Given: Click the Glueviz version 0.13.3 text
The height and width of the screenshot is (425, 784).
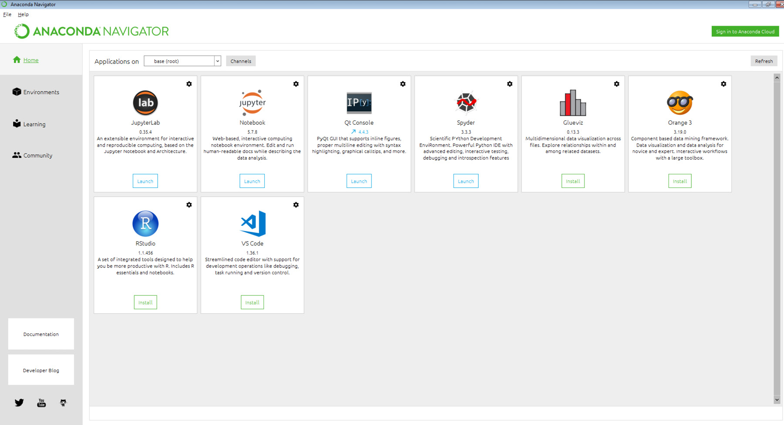Looking at the screenshot, I should [x=573, y=132].
